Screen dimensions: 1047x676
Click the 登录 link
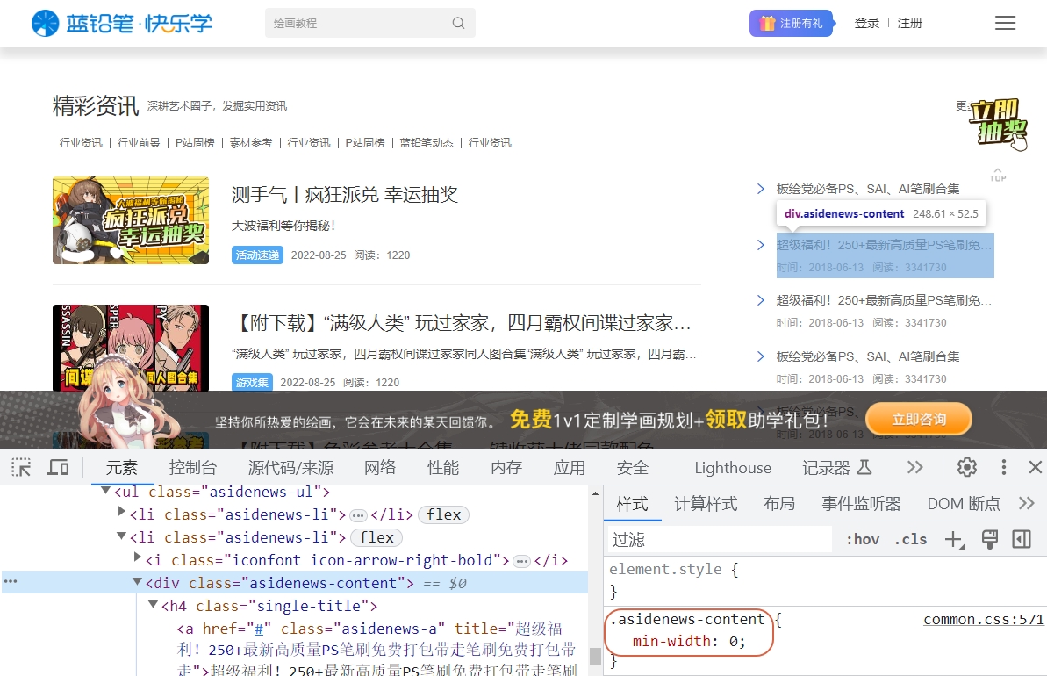867,24
